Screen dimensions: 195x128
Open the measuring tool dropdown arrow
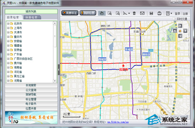129,13
